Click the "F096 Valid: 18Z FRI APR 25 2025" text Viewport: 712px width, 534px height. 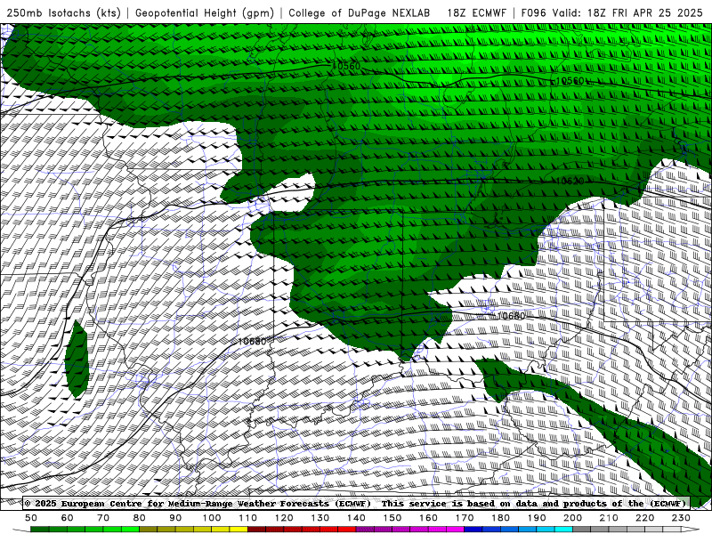[x=612, y=12]
